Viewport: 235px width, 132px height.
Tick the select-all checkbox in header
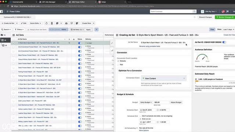pos(14,39)
